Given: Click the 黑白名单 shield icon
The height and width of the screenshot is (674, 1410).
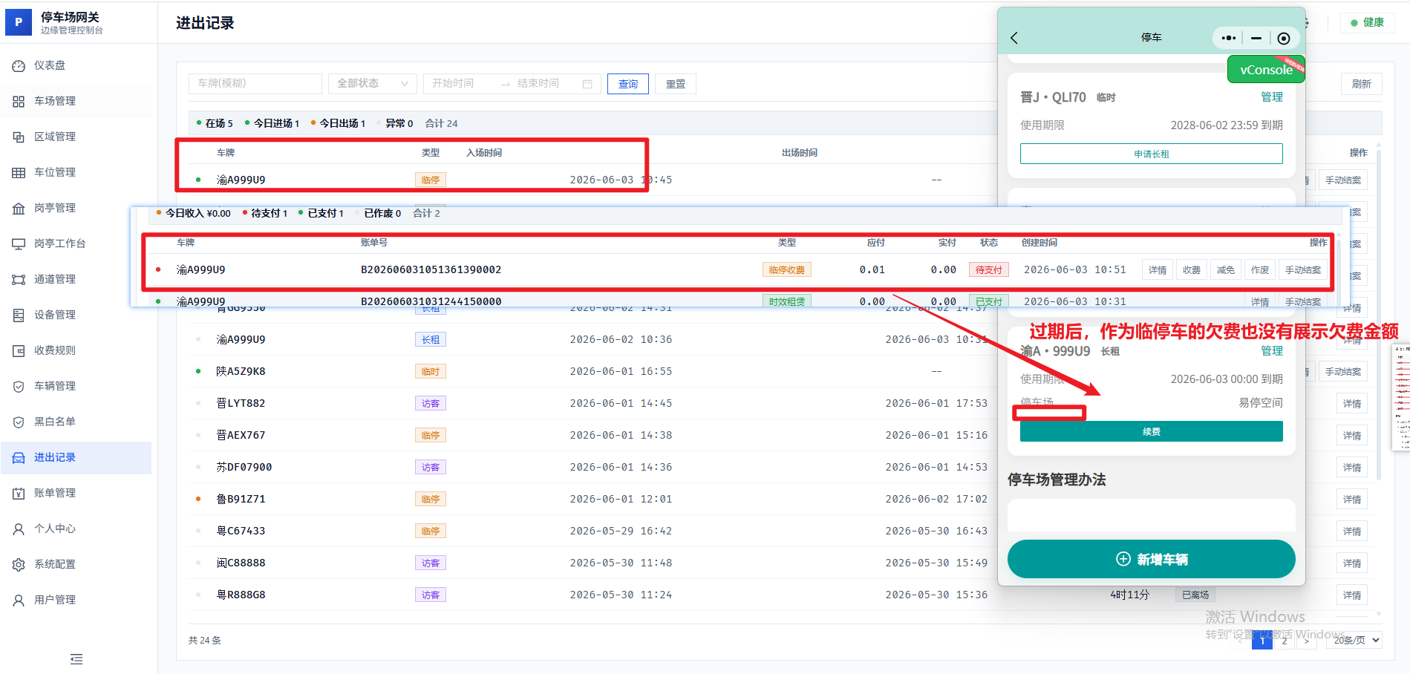Looking at the screenshot, I should (x=19, y=422).
